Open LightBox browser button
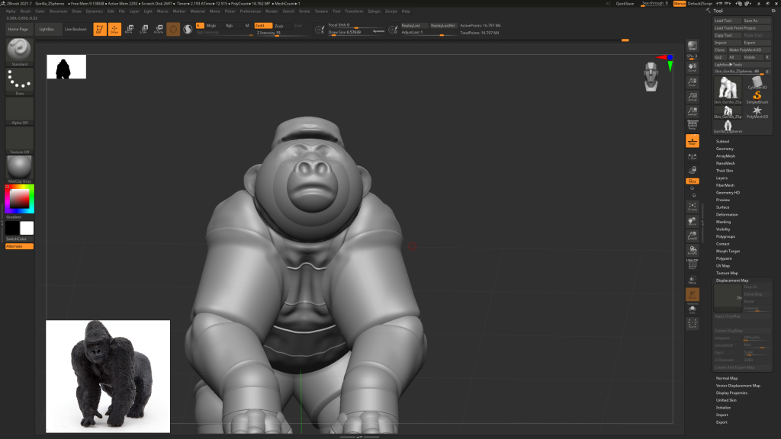781x439 pixels. 47,29
